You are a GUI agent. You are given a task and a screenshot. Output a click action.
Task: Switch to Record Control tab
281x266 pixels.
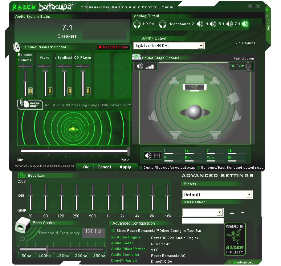pos(114,47)
